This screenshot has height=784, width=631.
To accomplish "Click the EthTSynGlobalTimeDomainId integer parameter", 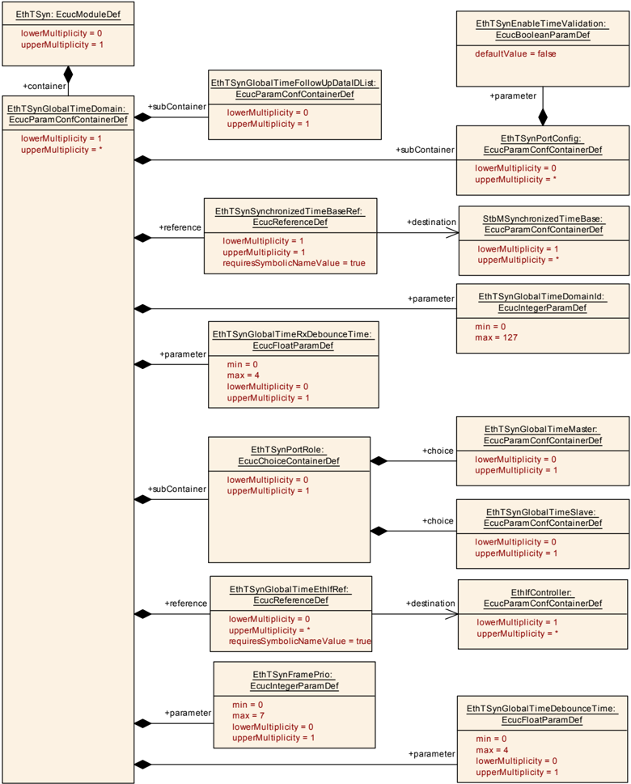I will coord(543,319).
